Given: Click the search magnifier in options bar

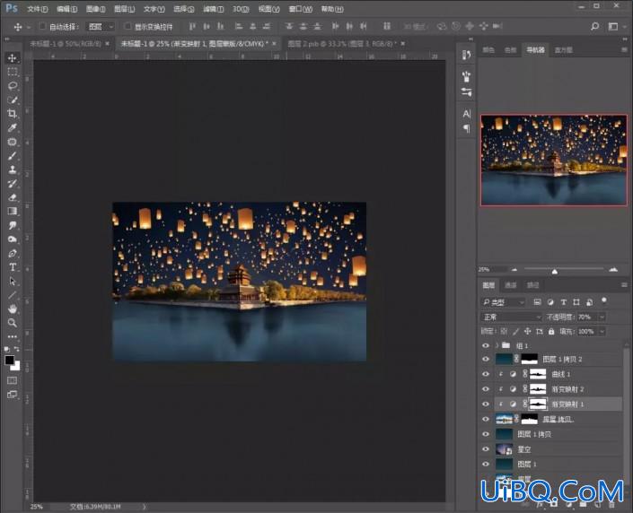Looking at the screenshot, I should coord(594,27).
